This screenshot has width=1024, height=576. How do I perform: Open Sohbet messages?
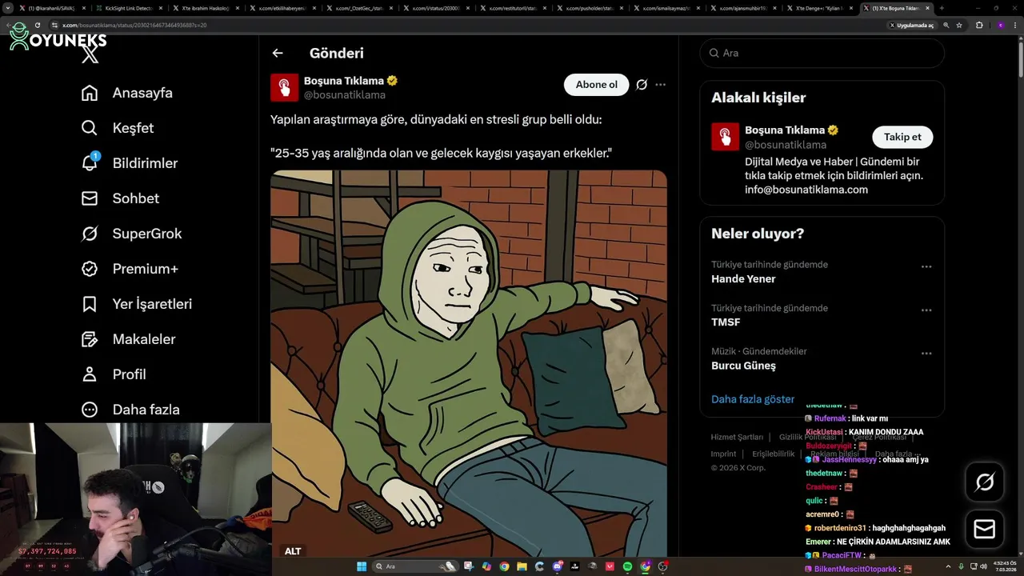tap(120, 198)
